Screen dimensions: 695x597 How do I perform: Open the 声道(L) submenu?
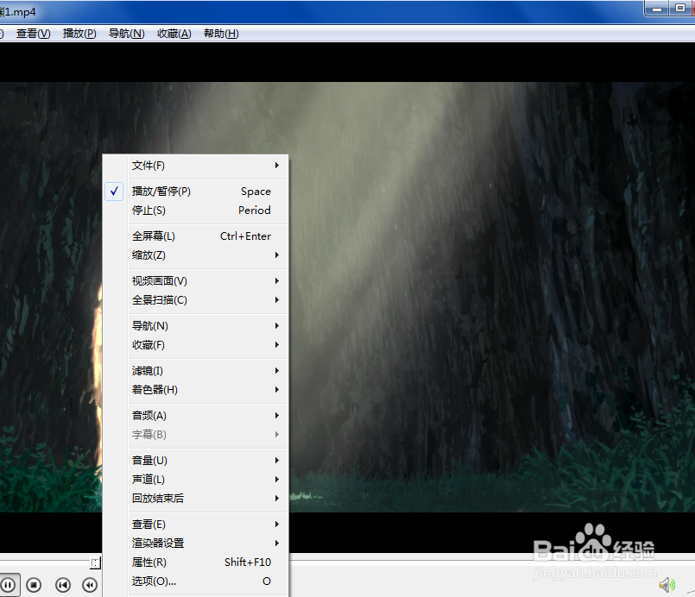pyautogui.click(x=195, y=480)
